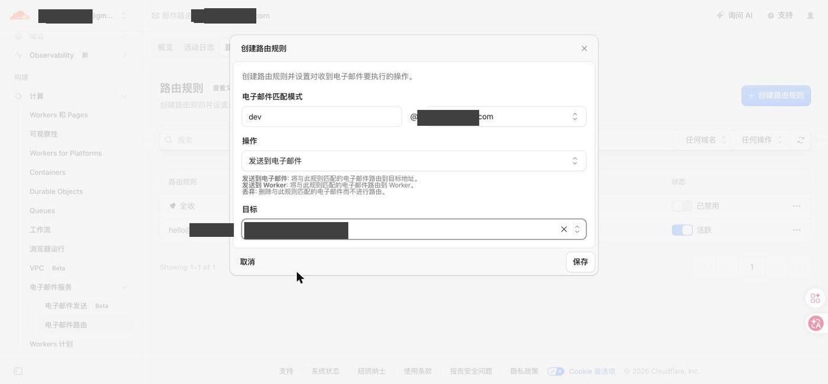
Task: Open 浏览器运行 in sidebar
Action: click(47, 249)
